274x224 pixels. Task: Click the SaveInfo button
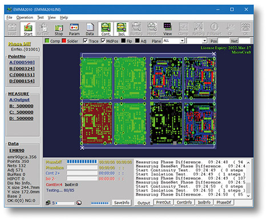click(x=122, y=203)
